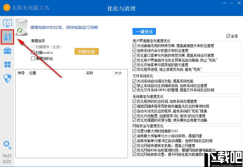Uncheck 优化程序进程,独立进程优先级
The height and width of the screenshot is (167, 243).
134,69
